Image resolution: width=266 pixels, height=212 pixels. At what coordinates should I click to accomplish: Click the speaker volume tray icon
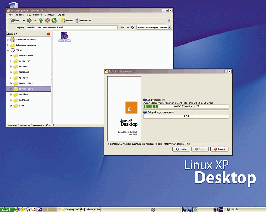tap(228, 210)
